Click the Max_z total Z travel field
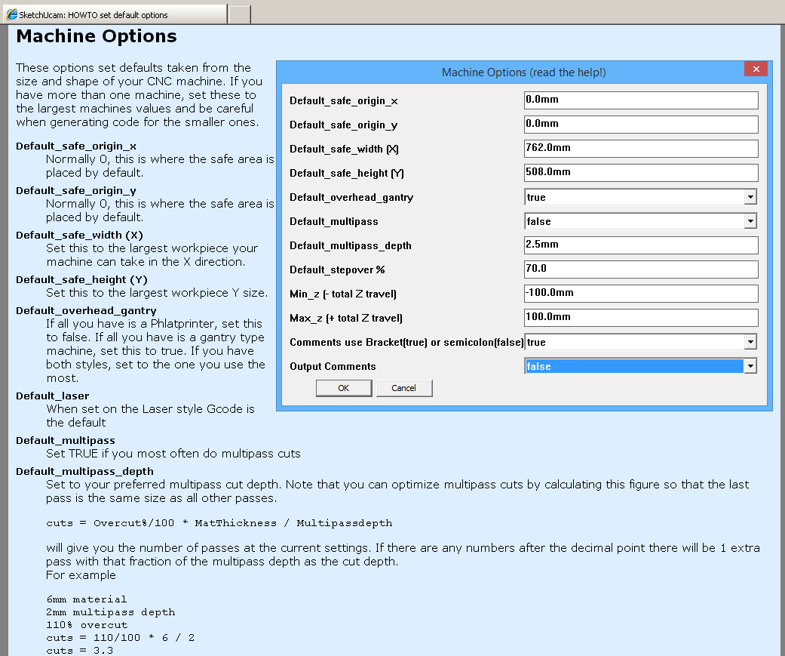This screenshot has height=656, width=785. pyautogui.click(x=640, y=318)
